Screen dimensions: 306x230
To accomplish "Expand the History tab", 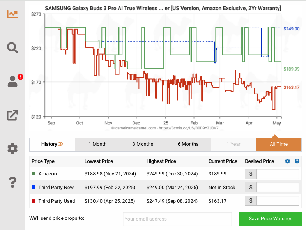I will [x=52, y=144].
